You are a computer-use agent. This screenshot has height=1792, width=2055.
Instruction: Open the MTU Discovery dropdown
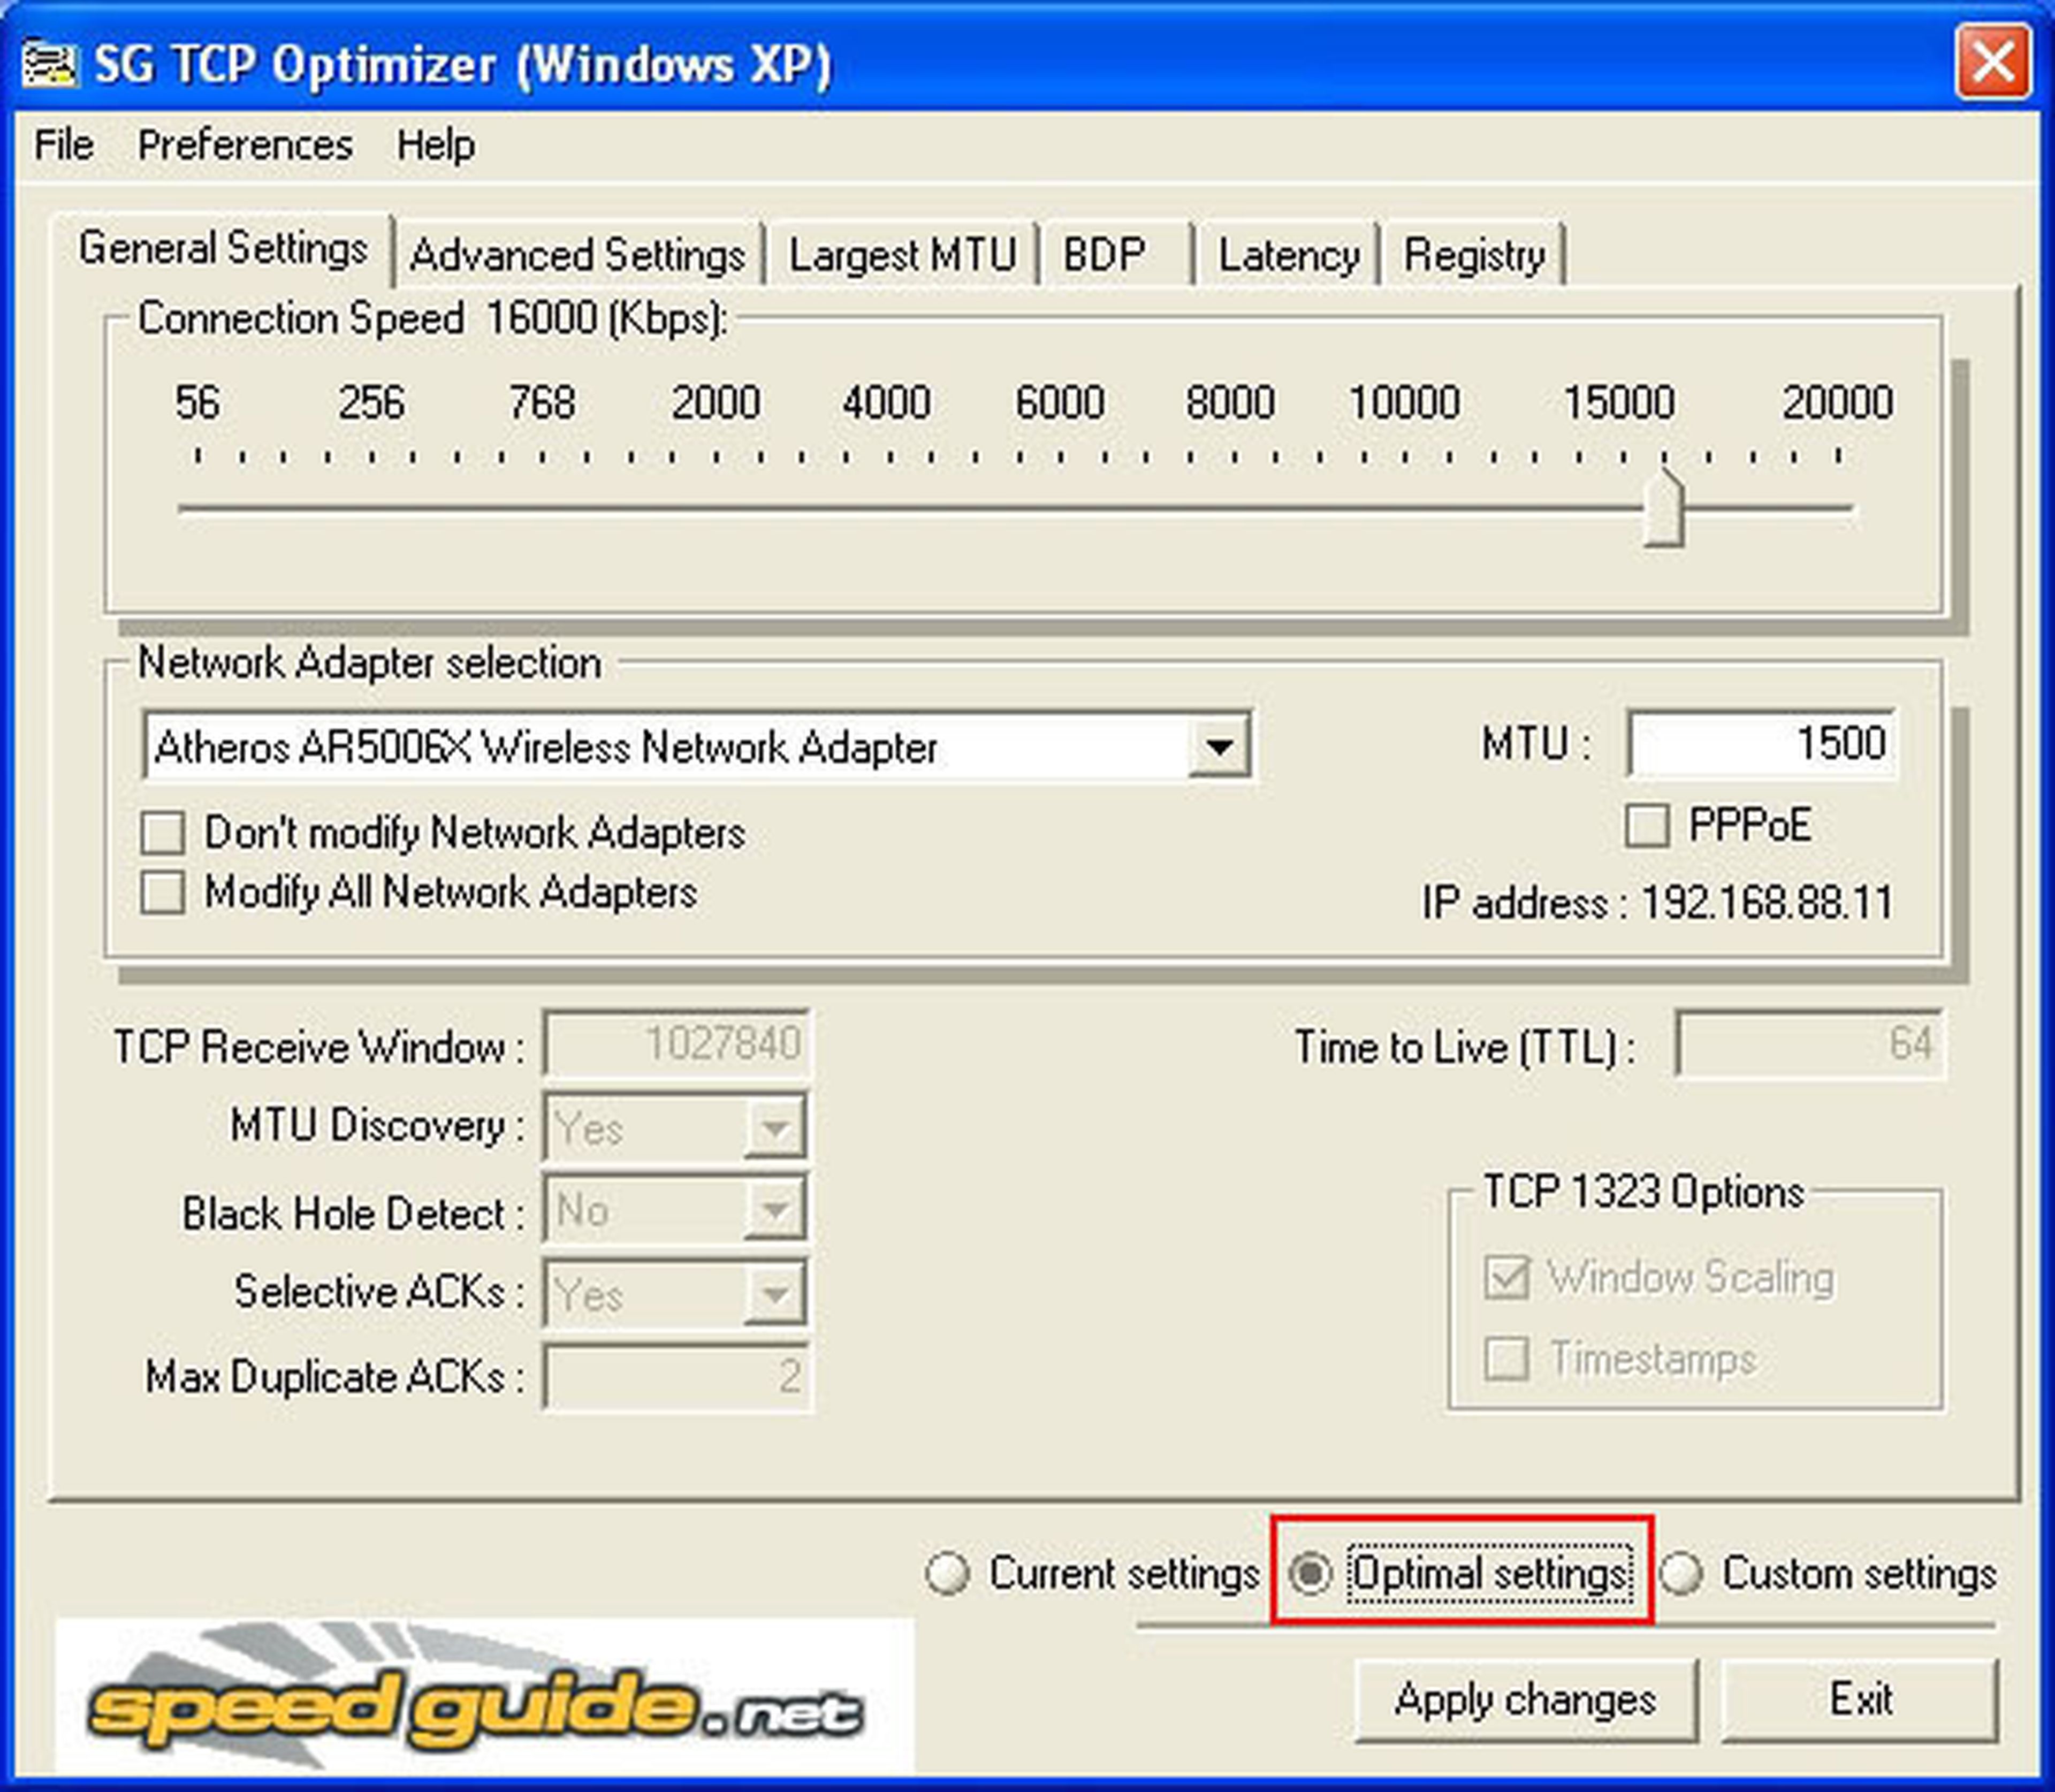click(x=774, y=1128)
